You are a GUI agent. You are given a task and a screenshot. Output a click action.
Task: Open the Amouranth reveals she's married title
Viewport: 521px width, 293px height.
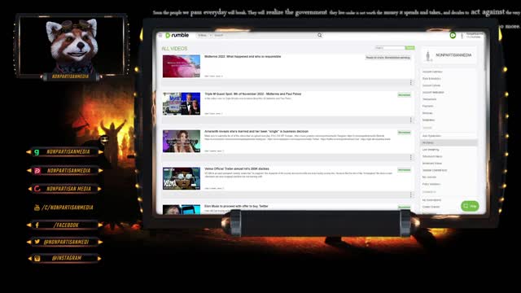(x=256, y=132)
